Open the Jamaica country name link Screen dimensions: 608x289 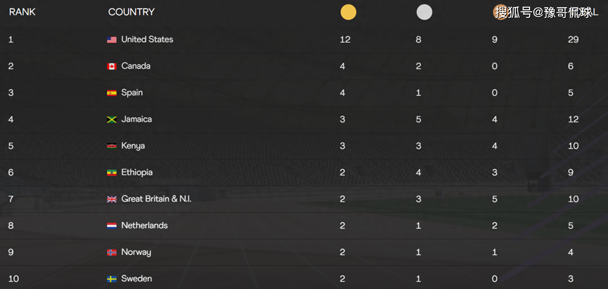136,119
